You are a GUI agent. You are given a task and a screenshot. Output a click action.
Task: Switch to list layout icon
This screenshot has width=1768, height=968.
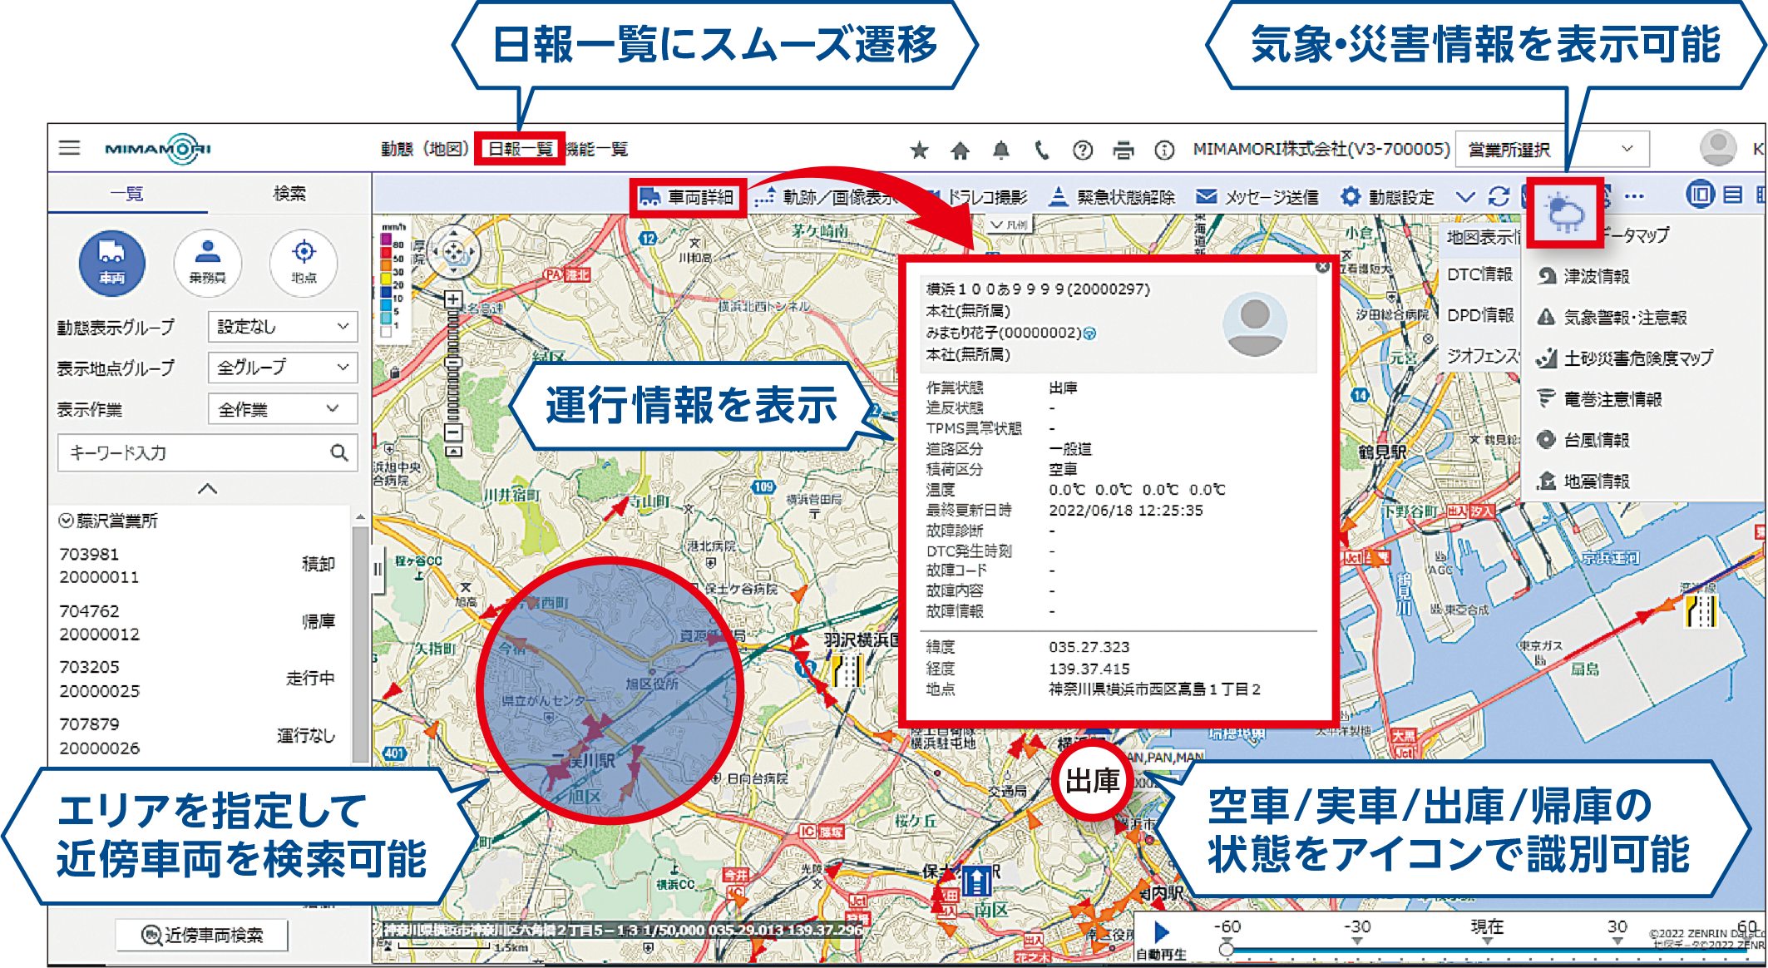point(1733,195)
